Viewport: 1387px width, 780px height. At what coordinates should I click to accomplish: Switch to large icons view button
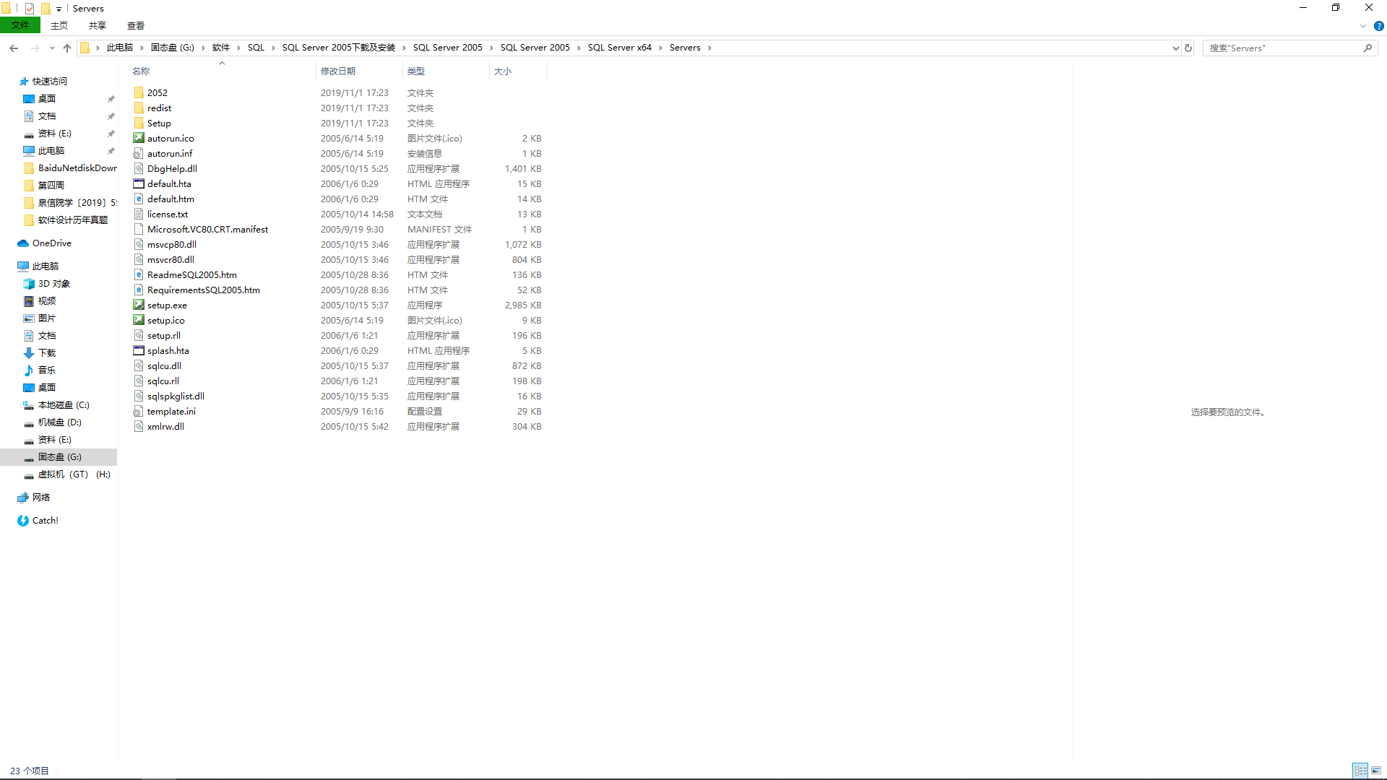[x=1376, y=771]
